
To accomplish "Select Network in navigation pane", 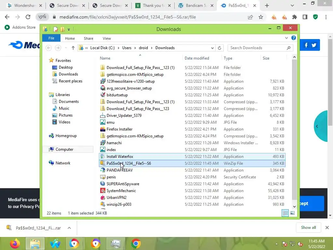I will tap(60, 163).
